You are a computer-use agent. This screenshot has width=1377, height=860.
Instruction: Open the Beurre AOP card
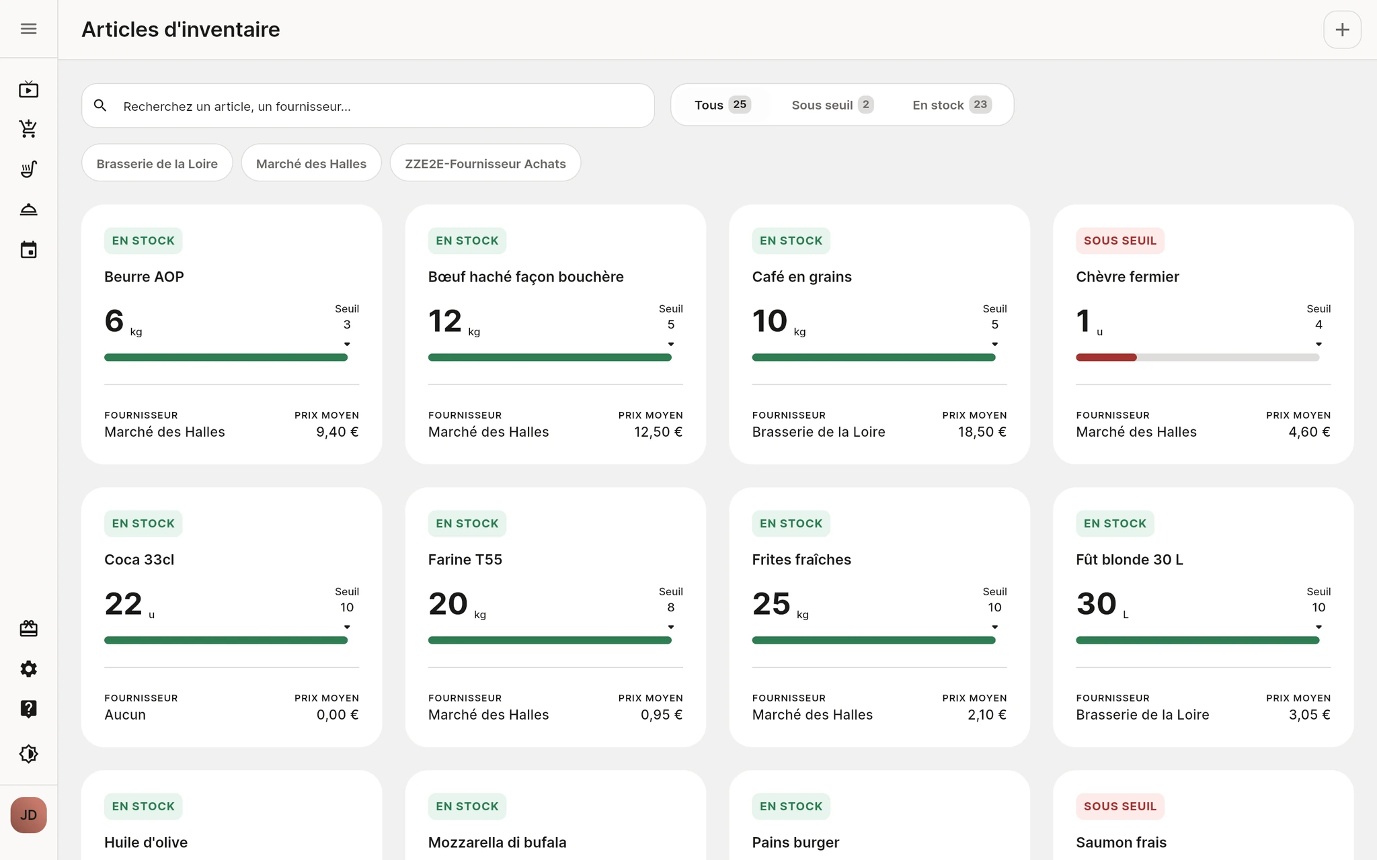(x=232, y=334)
